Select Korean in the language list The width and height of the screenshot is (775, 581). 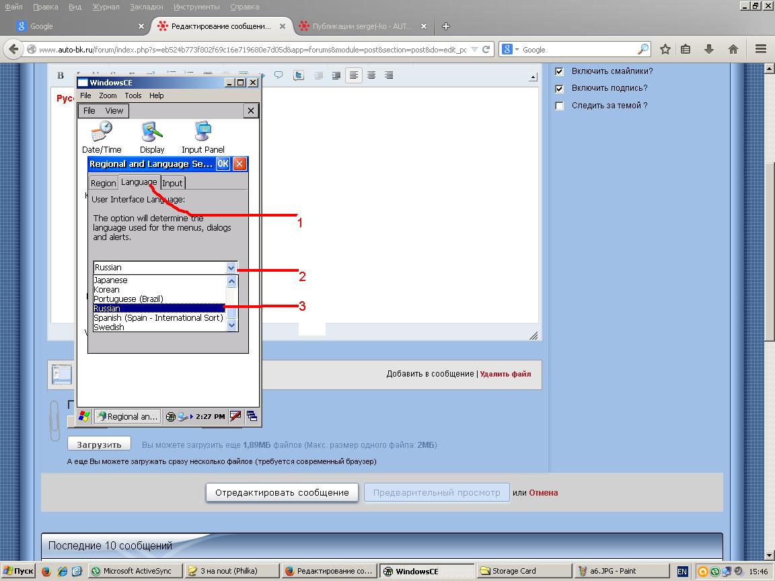click(159, 290)
